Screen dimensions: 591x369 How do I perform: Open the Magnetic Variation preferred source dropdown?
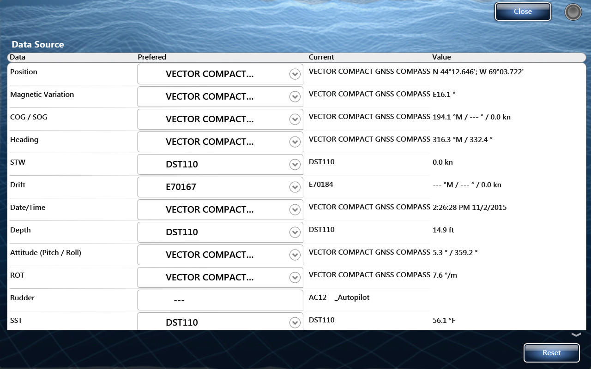click(220, 96)
